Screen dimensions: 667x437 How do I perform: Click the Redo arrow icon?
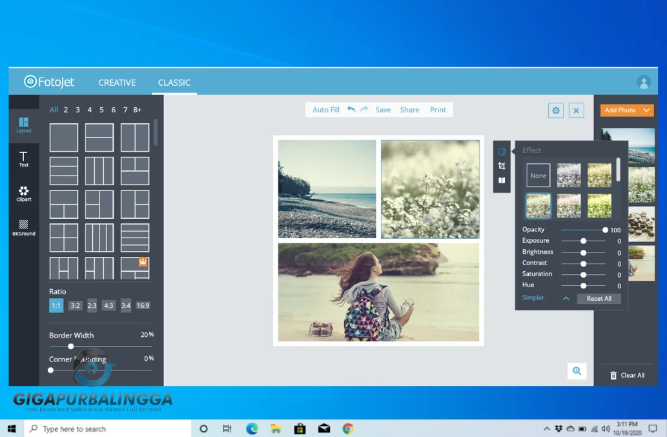pos(363,110)
